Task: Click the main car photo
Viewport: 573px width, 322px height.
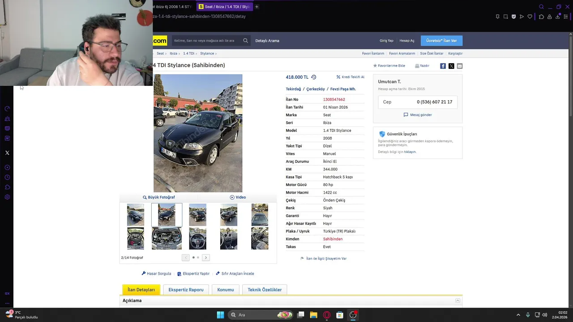Action: pyautogui.click(x=198, y=133)
